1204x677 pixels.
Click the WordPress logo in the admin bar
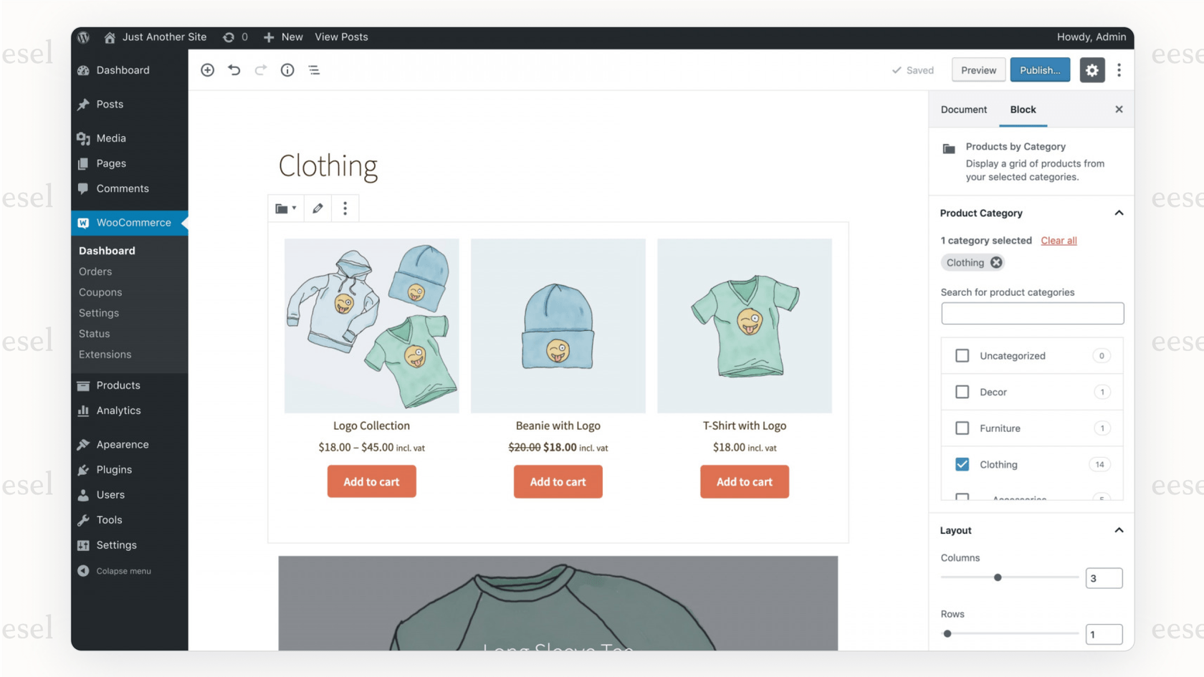82,37
